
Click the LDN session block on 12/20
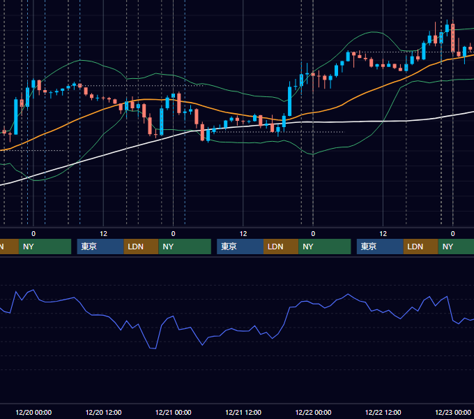click(142, 247)
